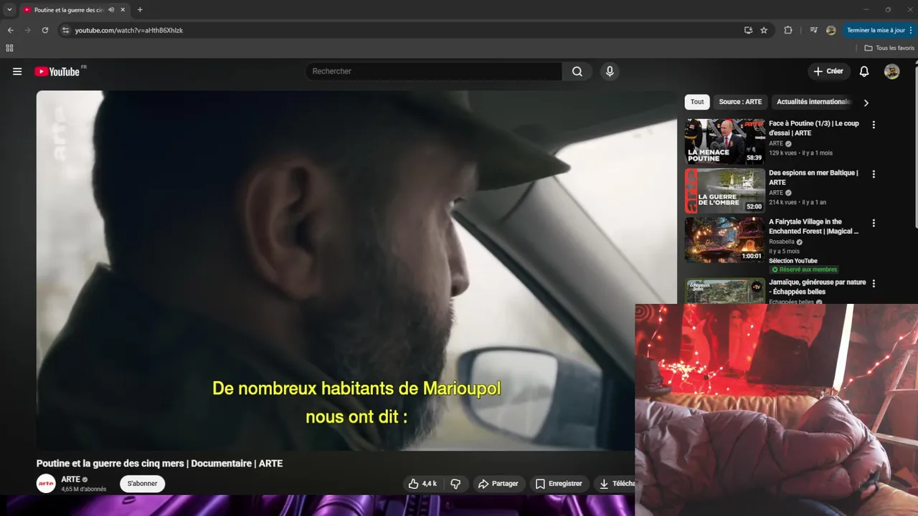Bookmark this page with the star icon

click(764, 30)
